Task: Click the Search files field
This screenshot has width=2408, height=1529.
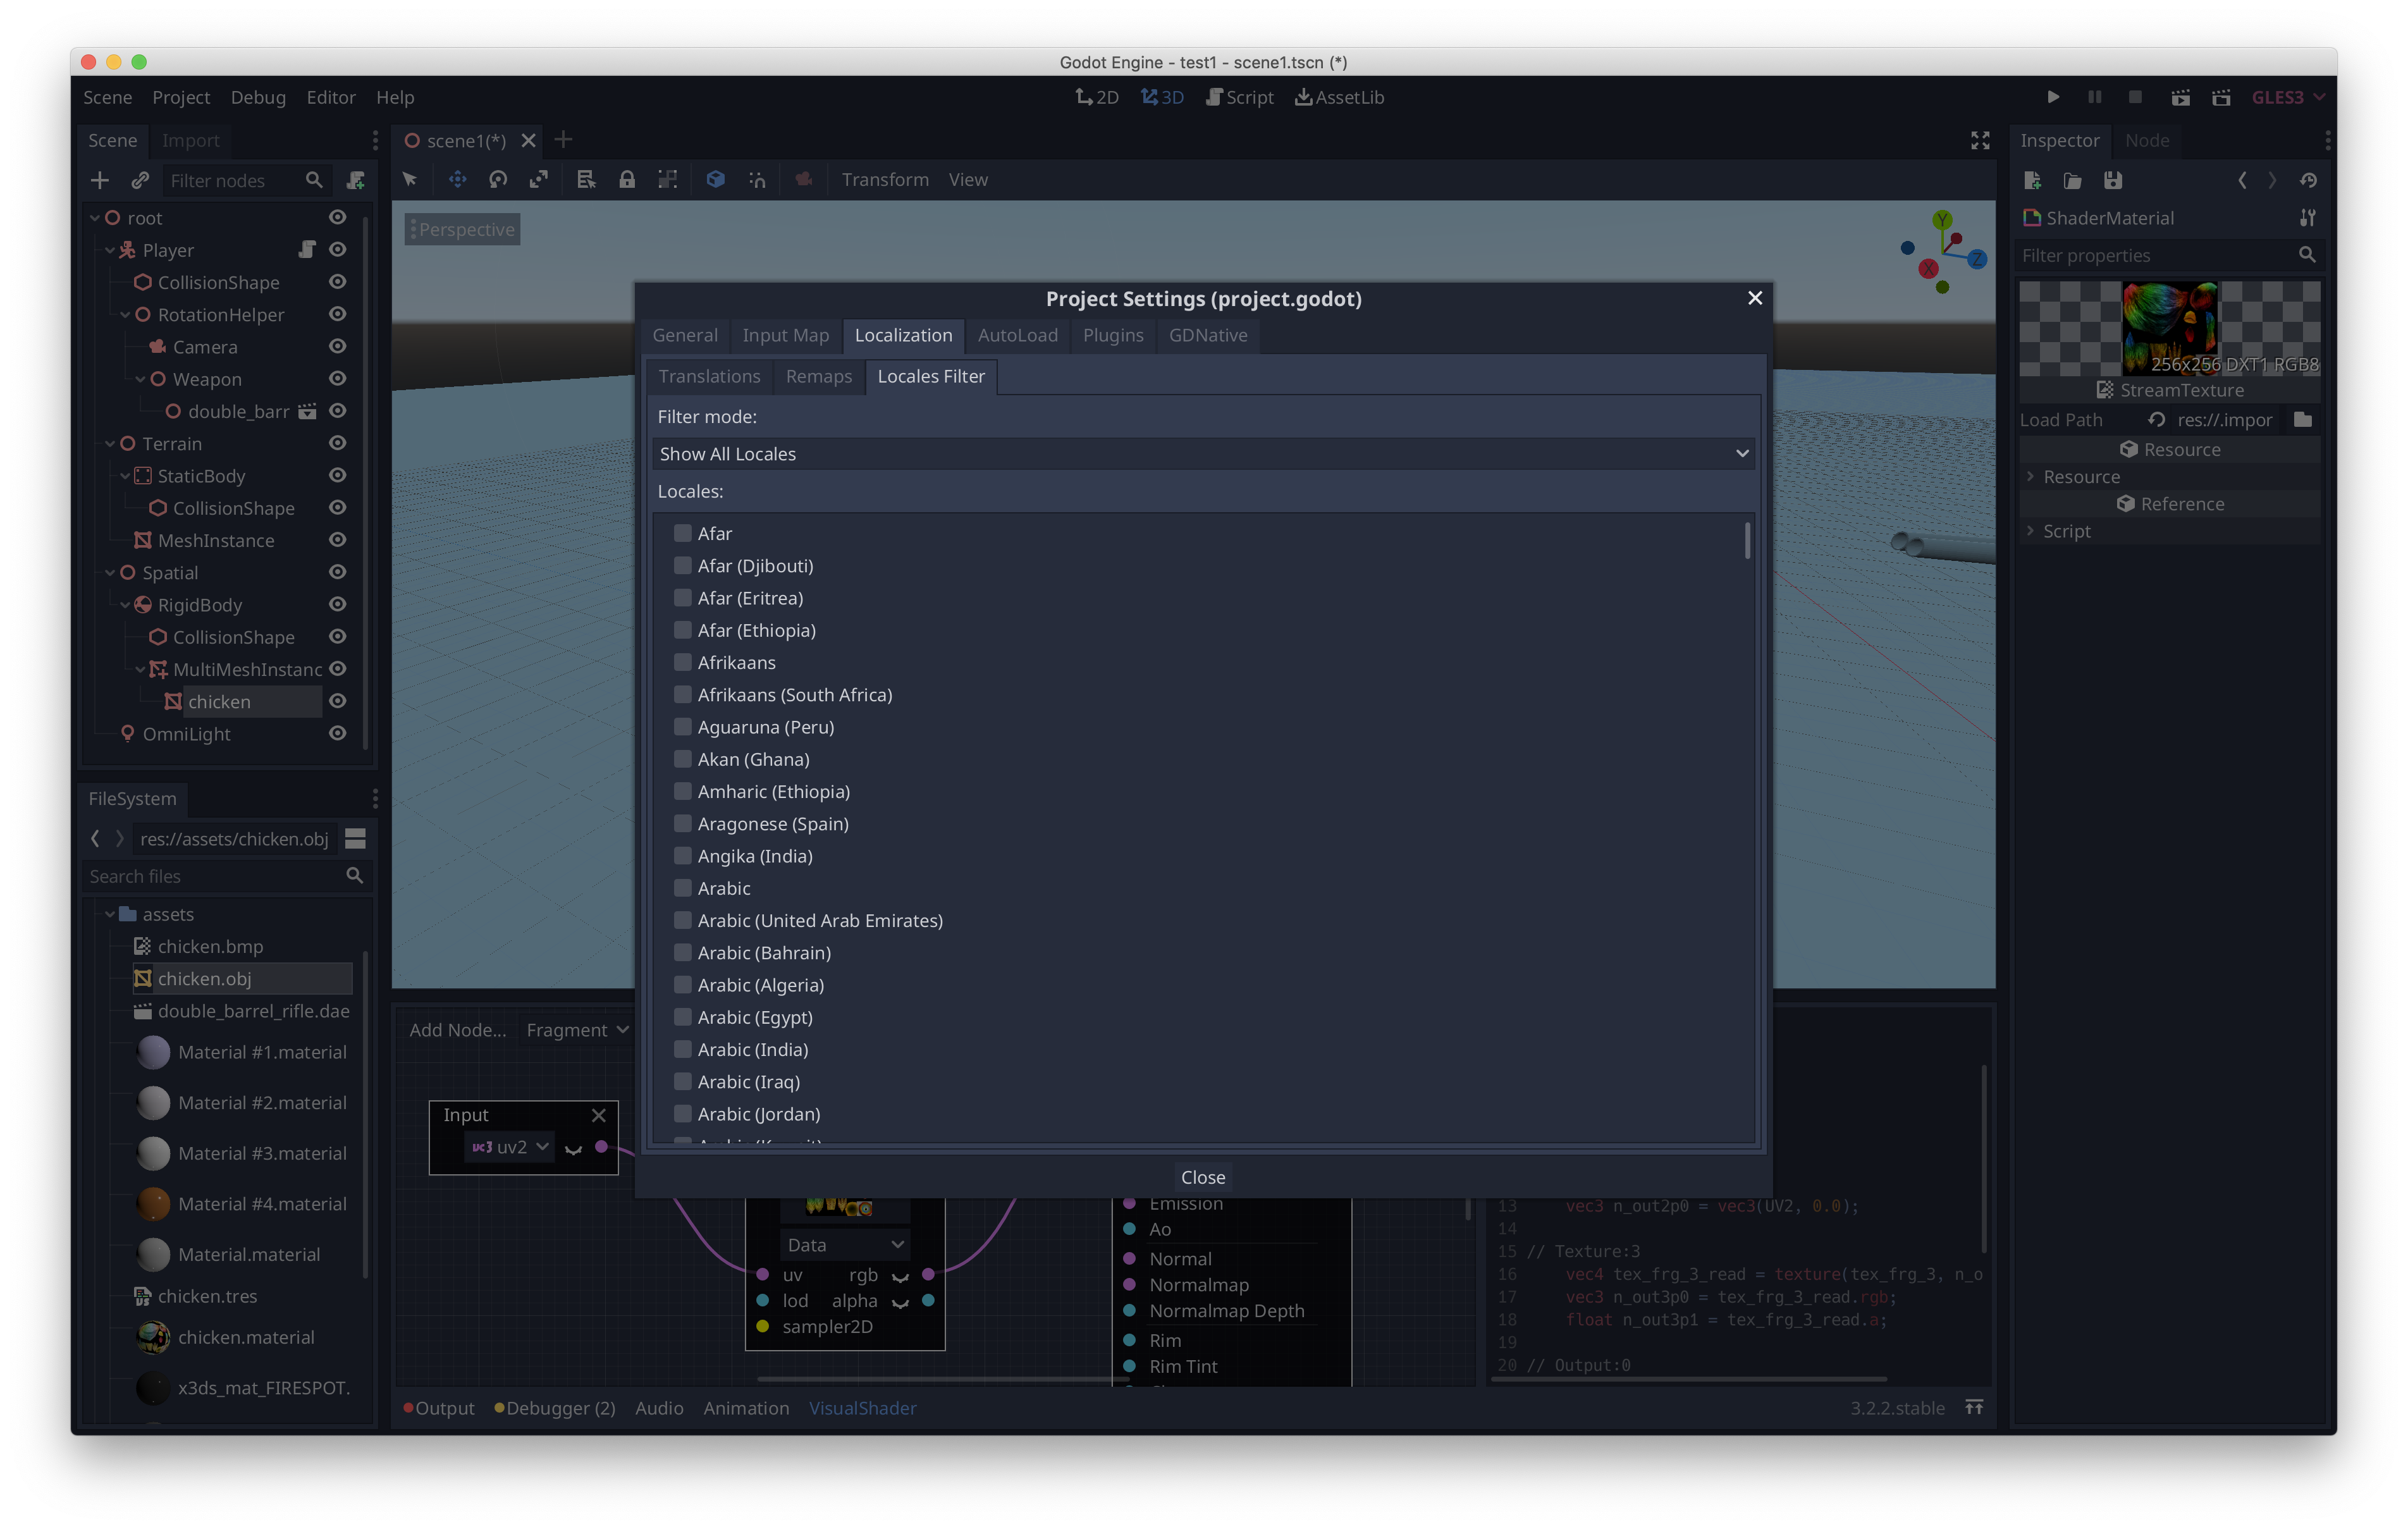Action: click(x=227, y=876)
